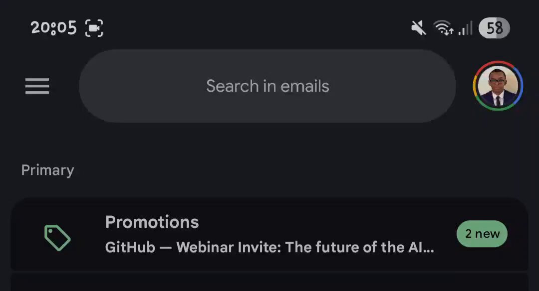
Task: Tap the battery indicator showing 58
Action: 494,28
